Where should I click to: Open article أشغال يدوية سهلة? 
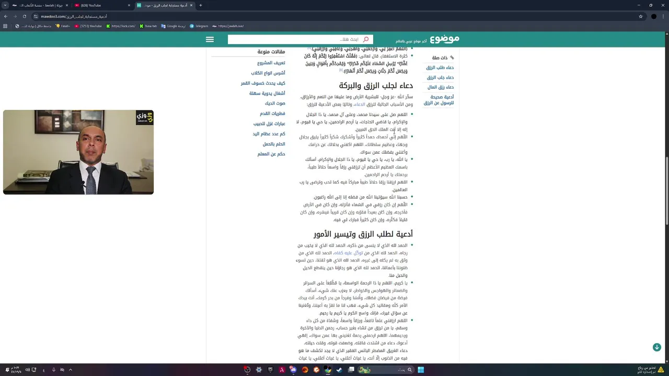click(x=267, y=93)
